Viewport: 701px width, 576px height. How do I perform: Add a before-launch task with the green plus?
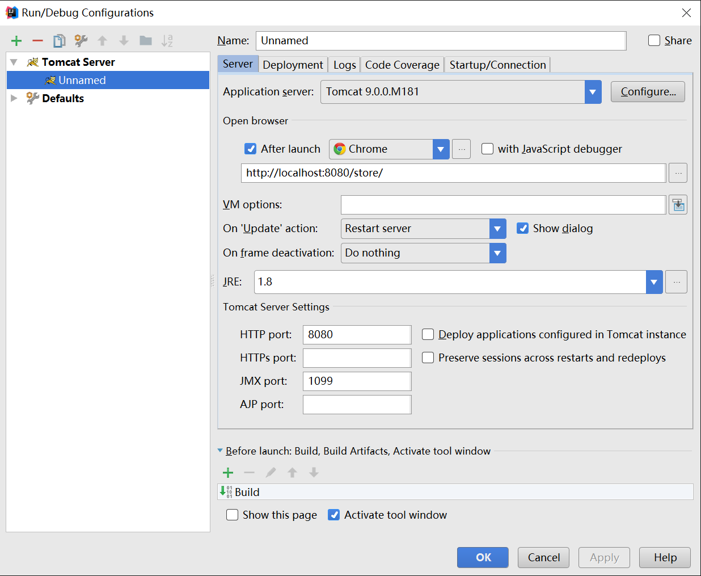point(228,473)
